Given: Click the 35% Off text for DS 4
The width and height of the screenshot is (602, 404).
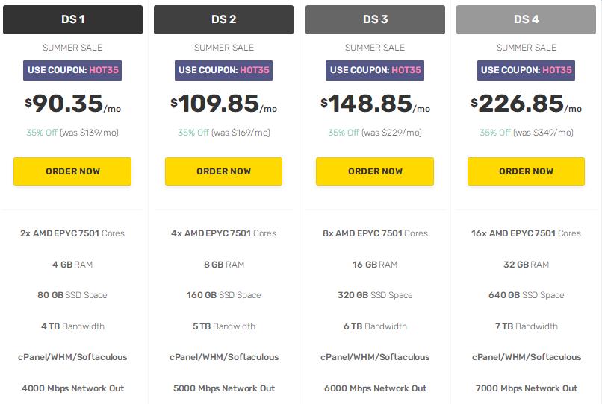Looking at the screenshot, I should point(495,133).
